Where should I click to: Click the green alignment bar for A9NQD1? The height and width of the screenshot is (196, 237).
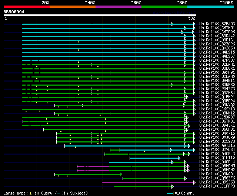[87, 174]
